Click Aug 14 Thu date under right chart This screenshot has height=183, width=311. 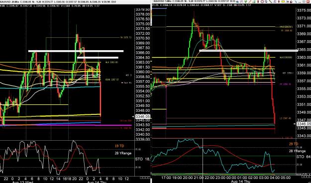click(241, 182)
